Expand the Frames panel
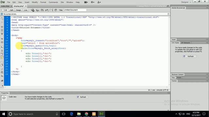The image size is (209, 117). tap(174, 81)
